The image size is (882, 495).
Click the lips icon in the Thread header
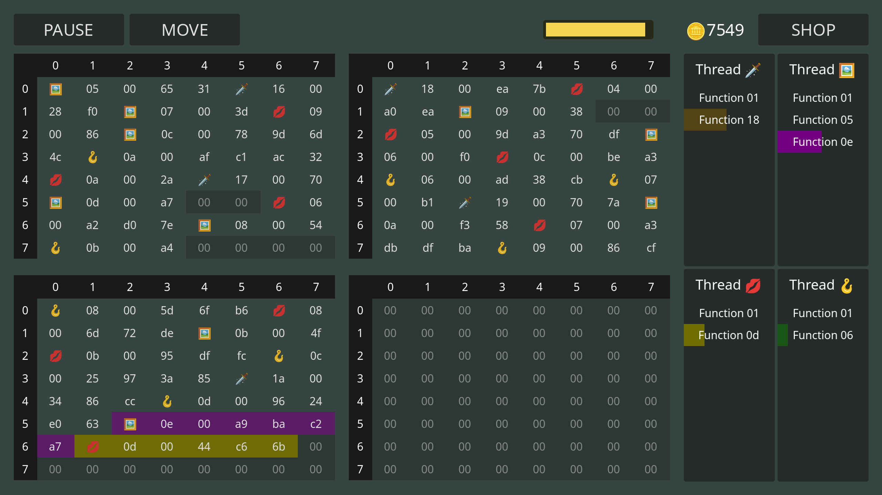coord(753,286)
